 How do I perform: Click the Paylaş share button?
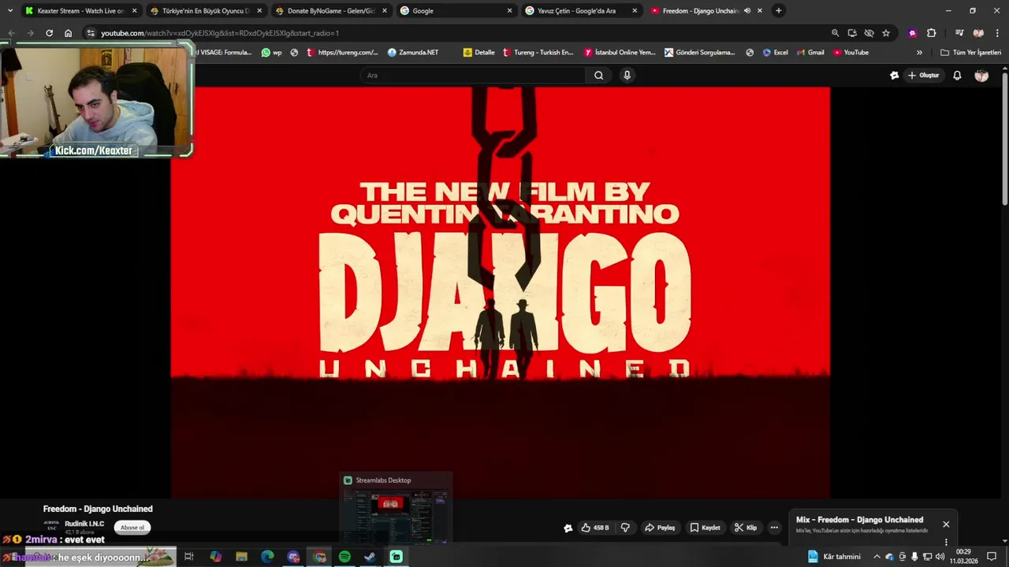660,528
